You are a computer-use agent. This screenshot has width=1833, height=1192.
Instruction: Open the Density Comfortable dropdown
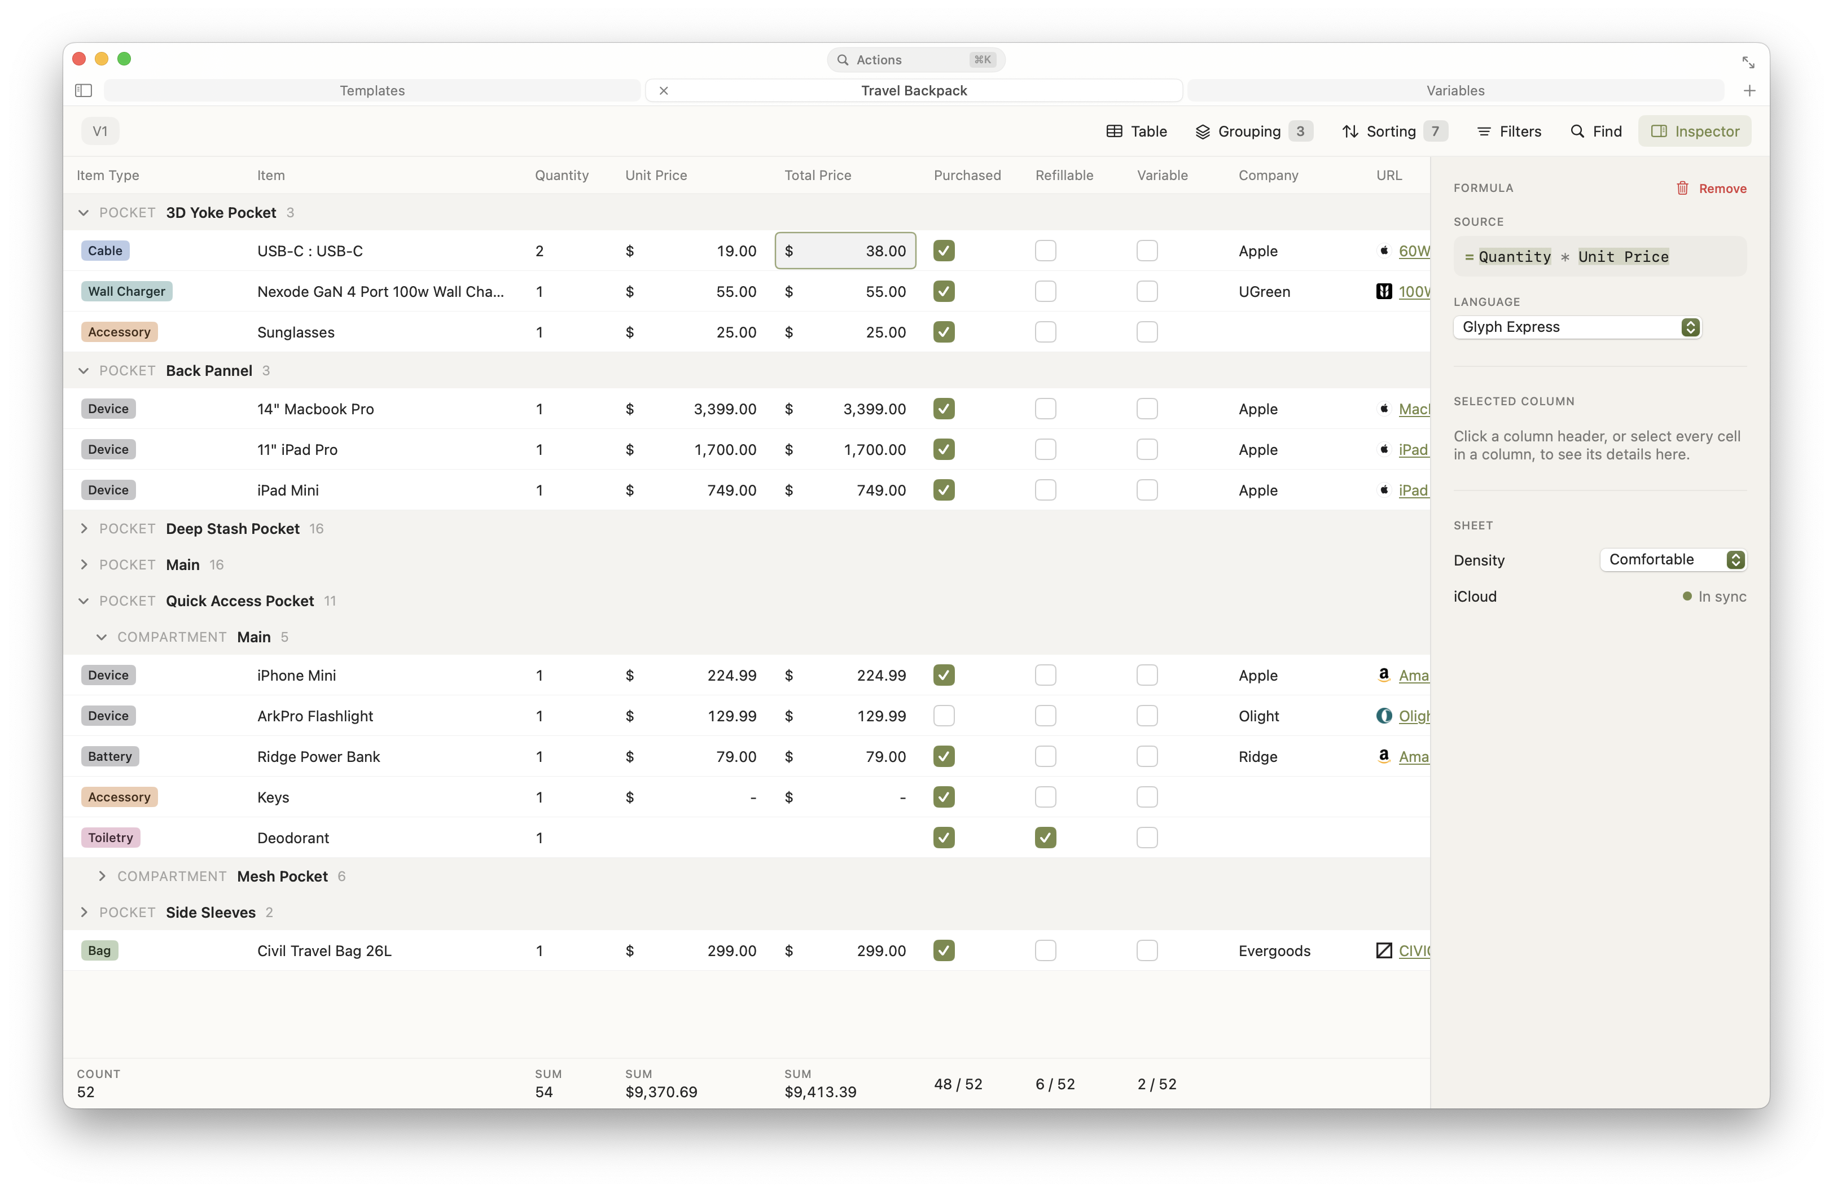(1673, 560)
